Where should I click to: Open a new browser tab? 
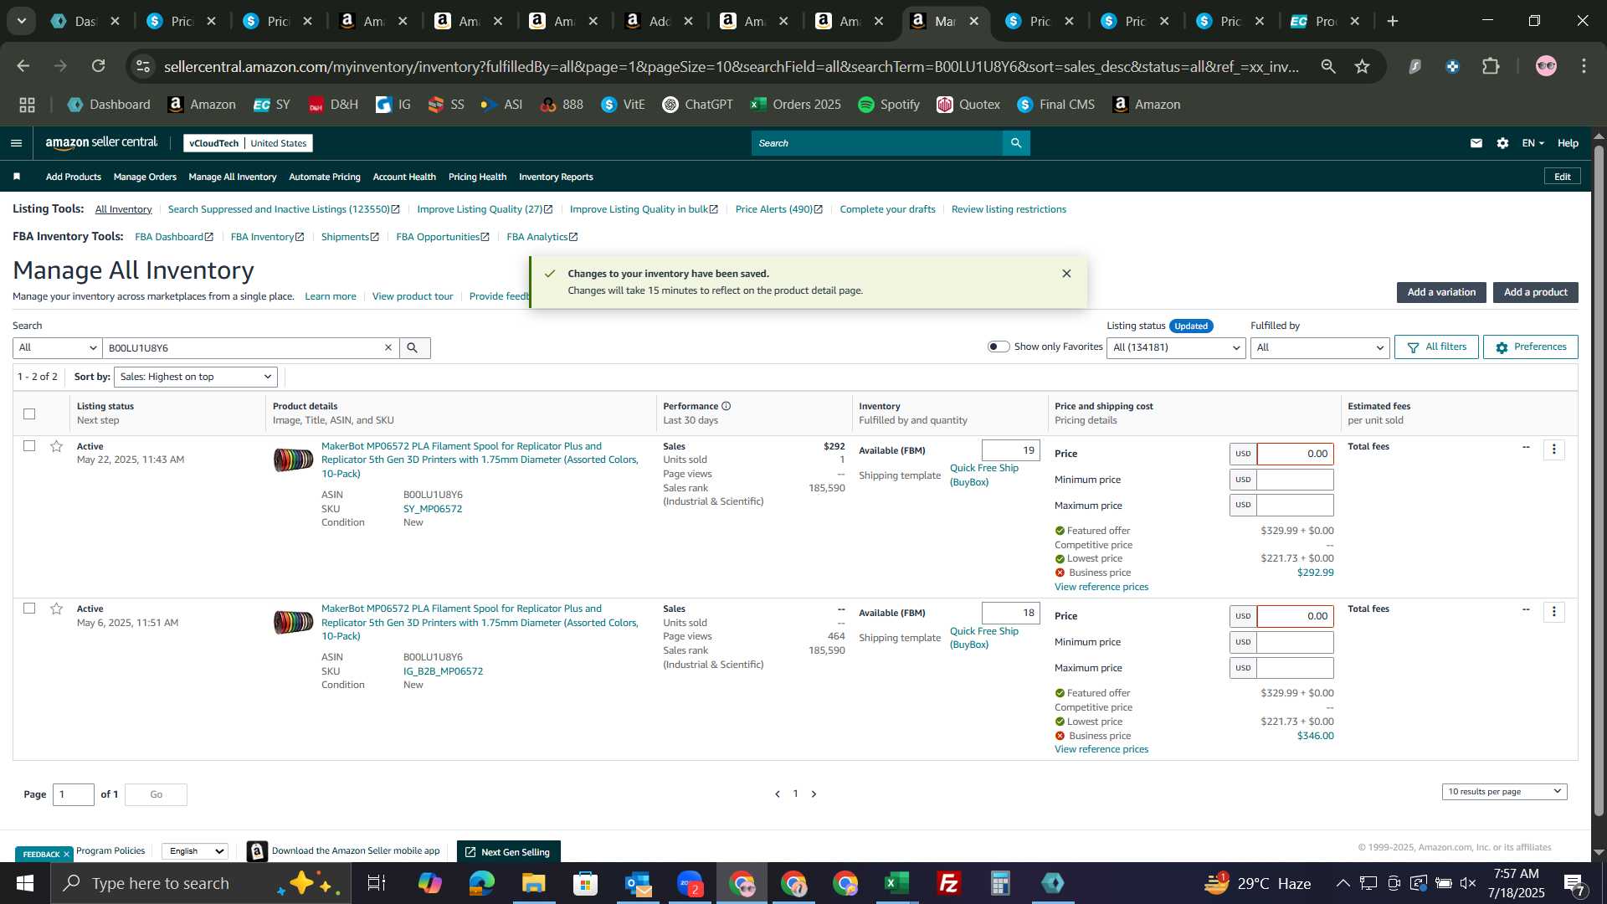[x=1393, y=21]
